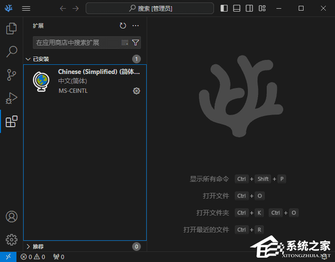Image resolution: width=335 pixels, height=262 pixels.
Task: Open the Search view in activity bar
Action: [12, 52]
